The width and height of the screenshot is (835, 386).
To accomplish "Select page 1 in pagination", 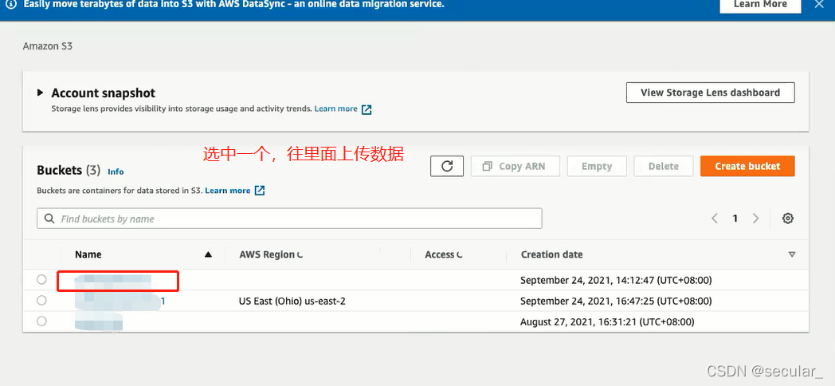I will pyautogui.click(x=735, y=218).
